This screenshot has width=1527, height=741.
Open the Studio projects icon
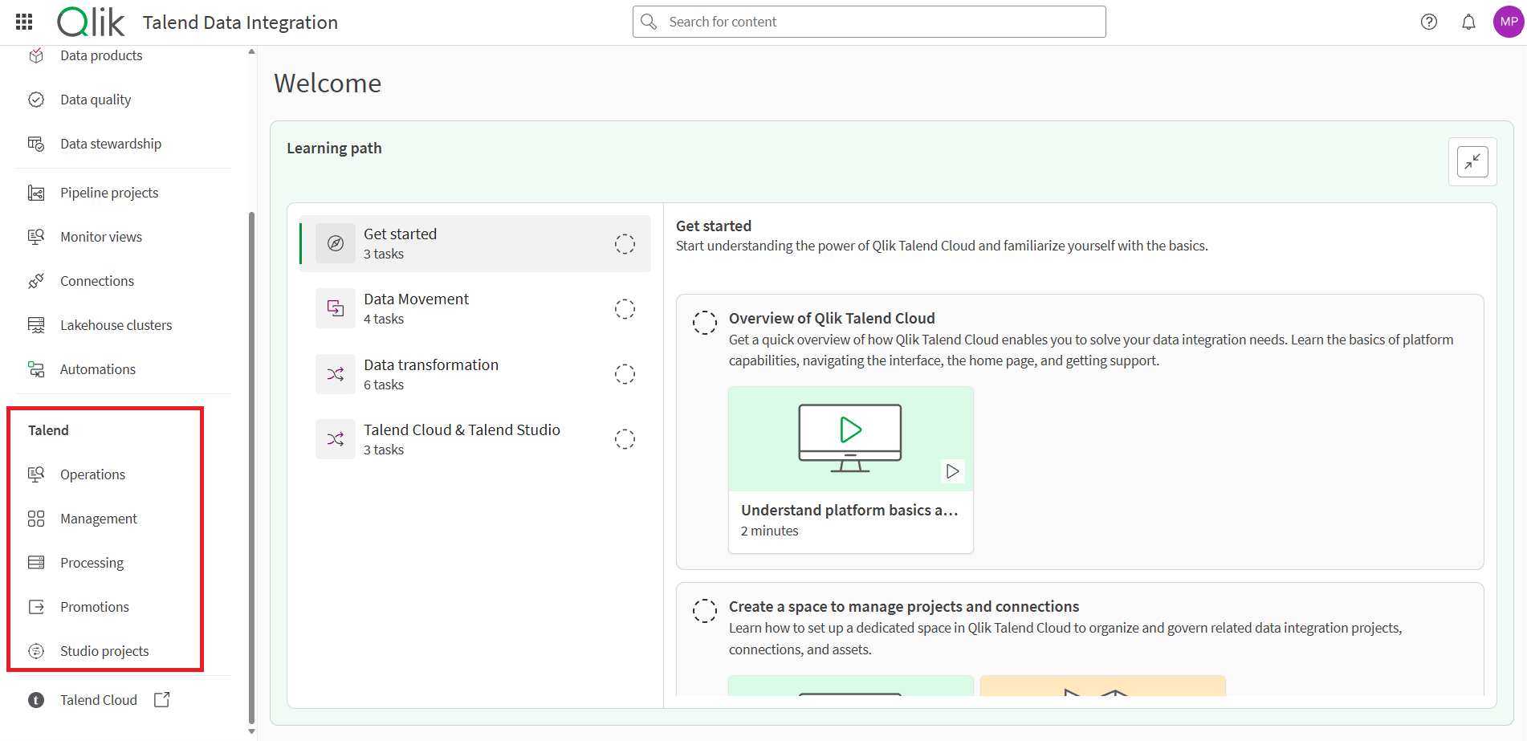(x=36, y=650)
